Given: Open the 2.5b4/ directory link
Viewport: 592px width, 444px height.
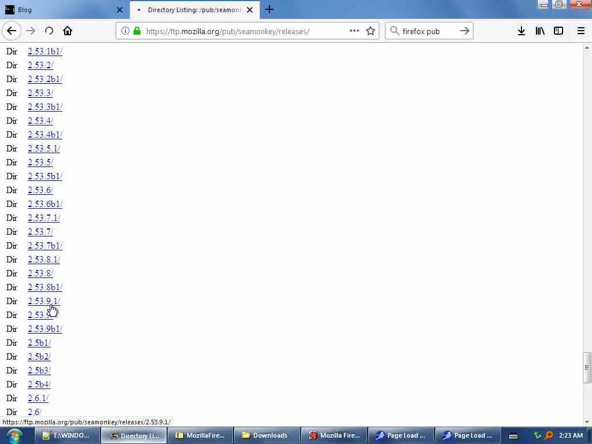Looking at the screenshot, I should [x=39, y=384].
